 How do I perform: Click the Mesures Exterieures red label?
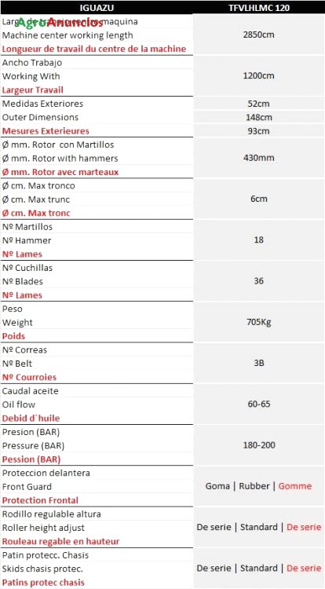click(x=46, y=131)
